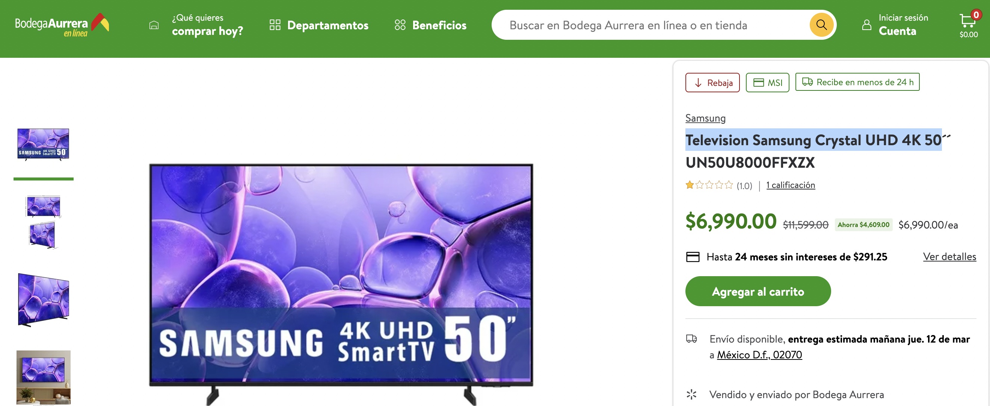Screen dimensions: 990x406
Task: Click the yellow search magnifier icon
Action: tap(821, 25)
